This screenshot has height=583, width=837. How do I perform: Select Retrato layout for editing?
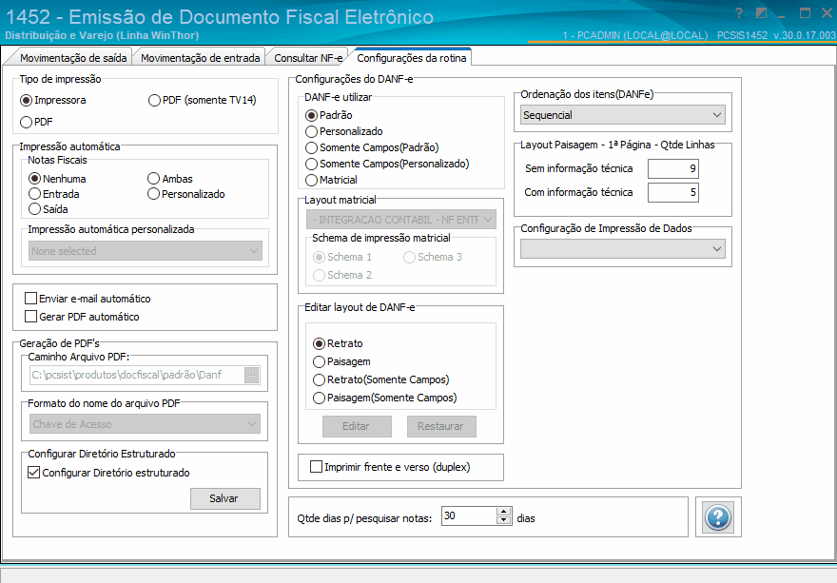338,343
